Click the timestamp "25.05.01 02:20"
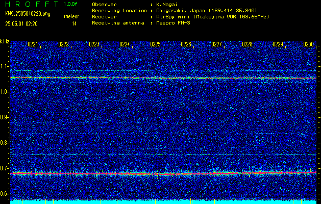The height and width of the screenshot is (204, 321). pos(21,24)
